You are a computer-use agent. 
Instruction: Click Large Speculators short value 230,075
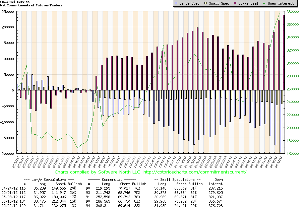(x=59, y=206)
